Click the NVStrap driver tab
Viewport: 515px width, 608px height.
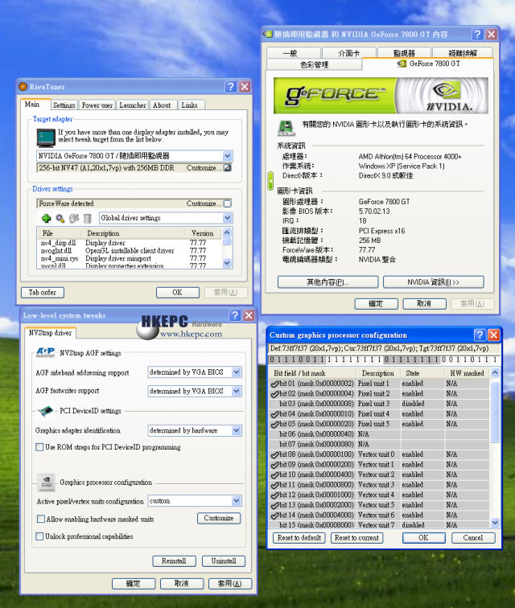tap(51, 333)
